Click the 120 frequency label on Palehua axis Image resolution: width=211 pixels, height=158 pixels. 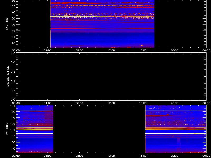tap(12, 124)
